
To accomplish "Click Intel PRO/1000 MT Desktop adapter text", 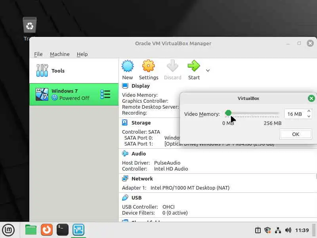I will point(190,188).
